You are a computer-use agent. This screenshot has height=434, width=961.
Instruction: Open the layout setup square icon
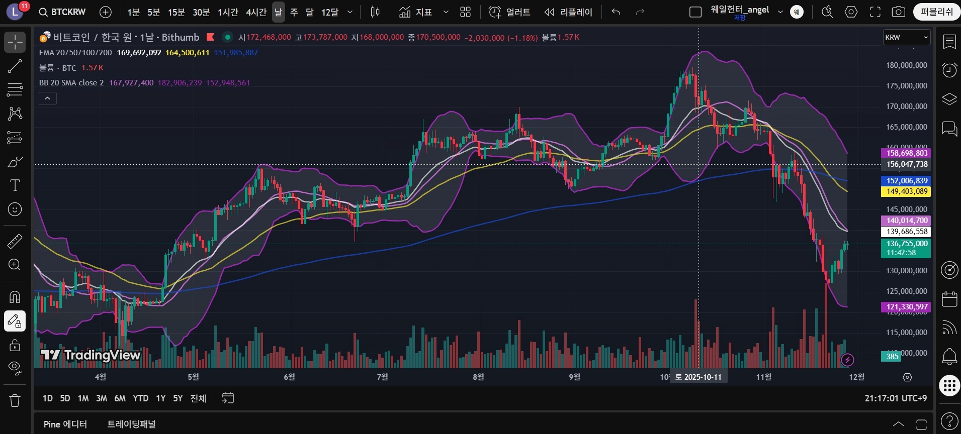pyautogui.click(x=695, y=12)
